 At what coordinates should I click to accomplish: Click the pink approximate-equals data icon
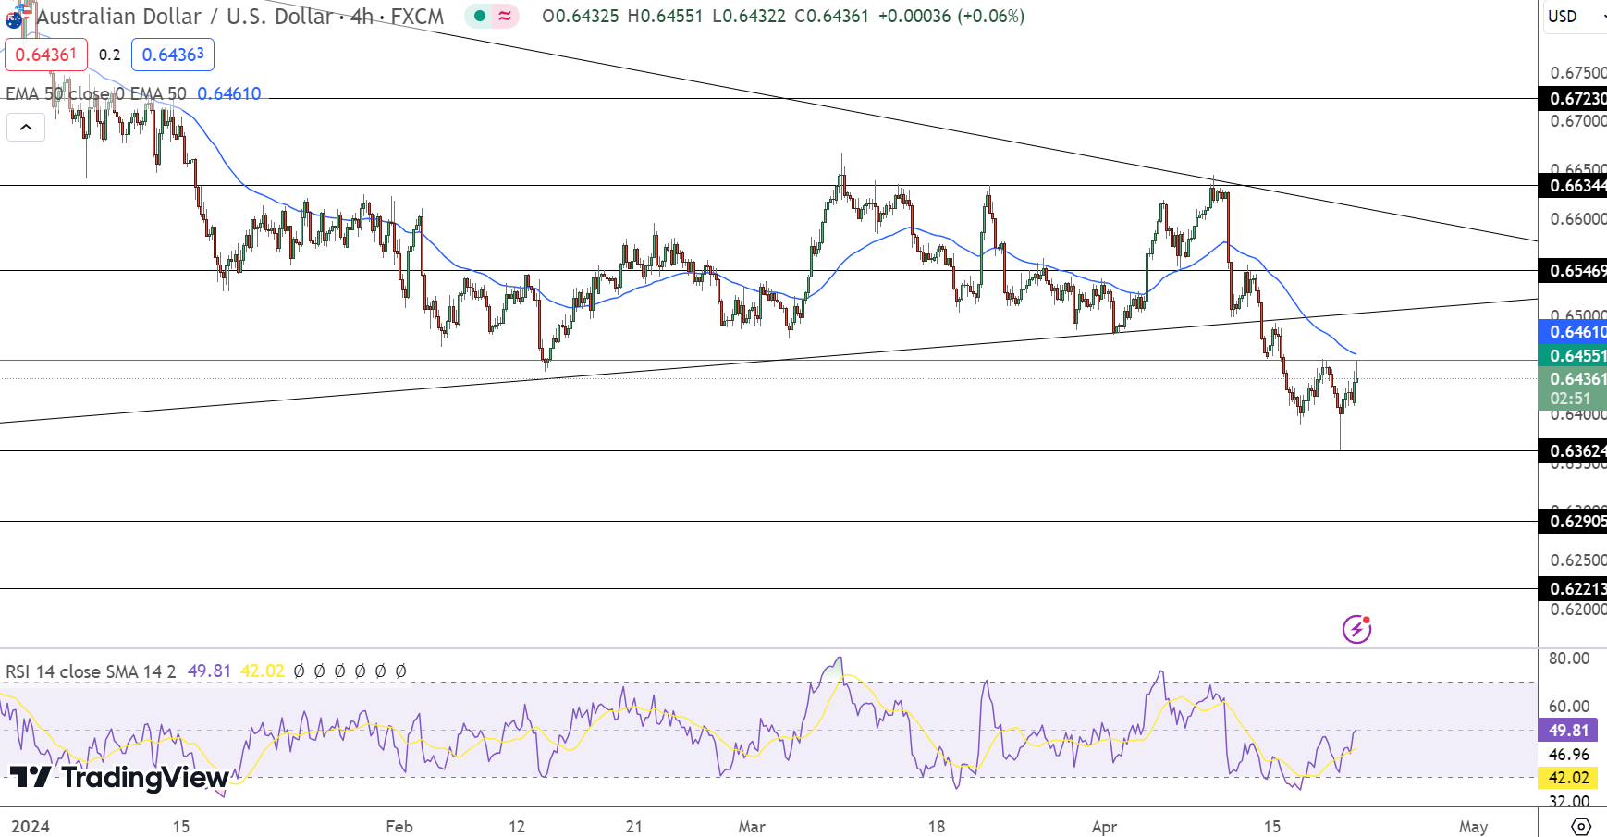[x=505, y=16]
